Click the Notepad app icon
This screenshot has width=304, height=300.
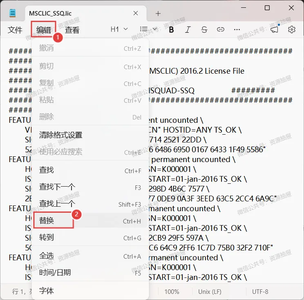(13, 13)
